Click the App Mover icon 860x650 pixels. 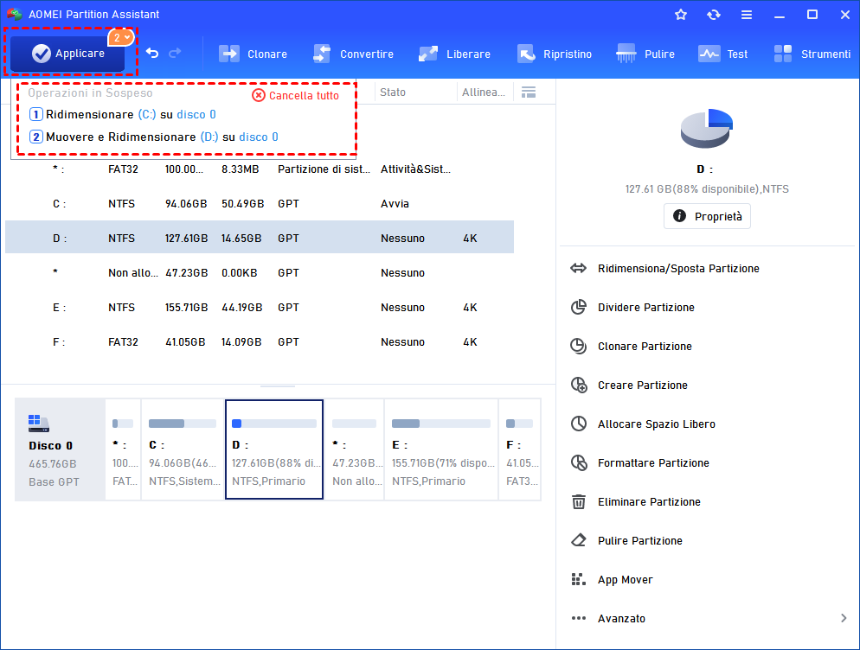click(x=579, y=579)
